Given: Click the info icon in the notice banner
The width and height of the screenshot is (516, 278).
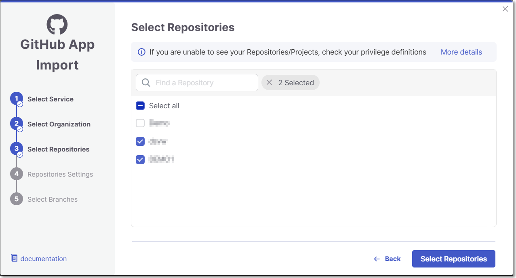Looking at the screenshot, I should [141, 52].
